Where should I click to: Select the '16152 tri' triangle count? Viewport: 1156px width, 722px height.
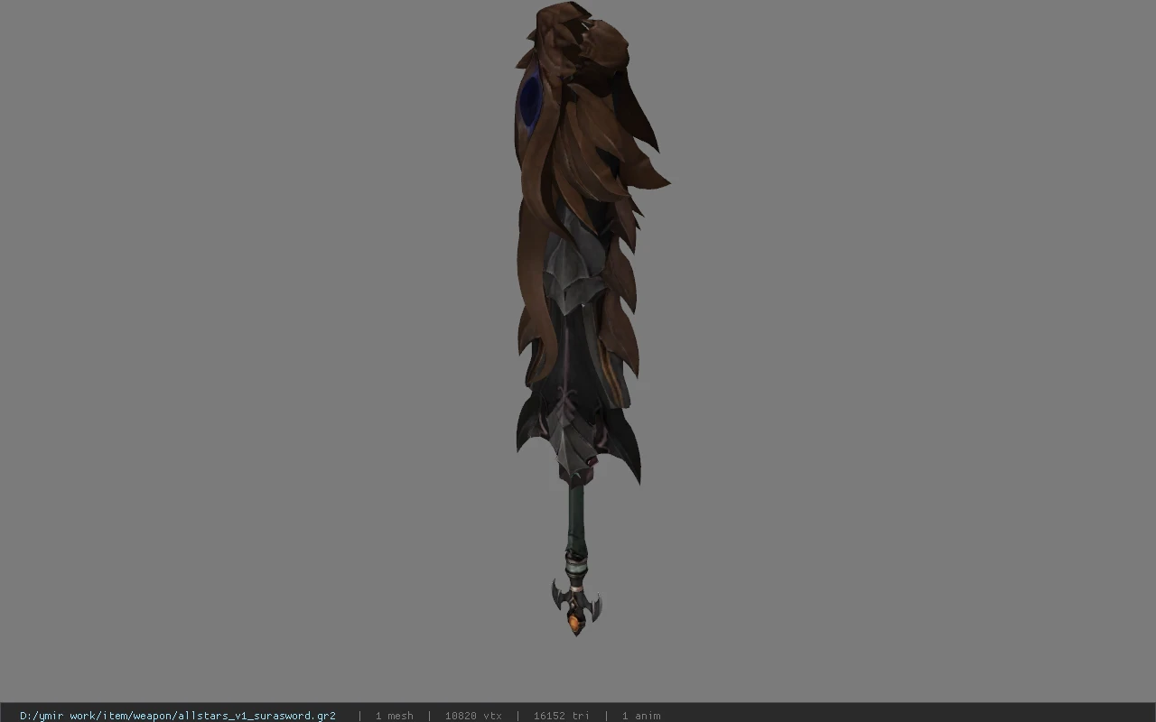click(562, 716)
